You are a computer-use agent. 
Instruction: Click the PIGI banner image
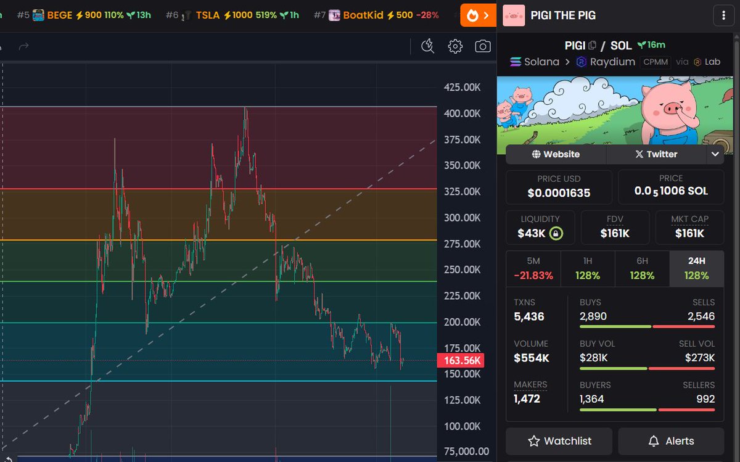click(x=615, y=112)
